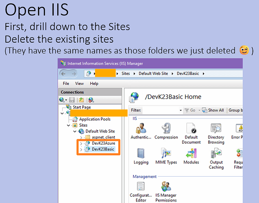Viewport: 259px width, 203px height.
Task: Collapse the Sites tree node
Action: [x=68, y=125]
